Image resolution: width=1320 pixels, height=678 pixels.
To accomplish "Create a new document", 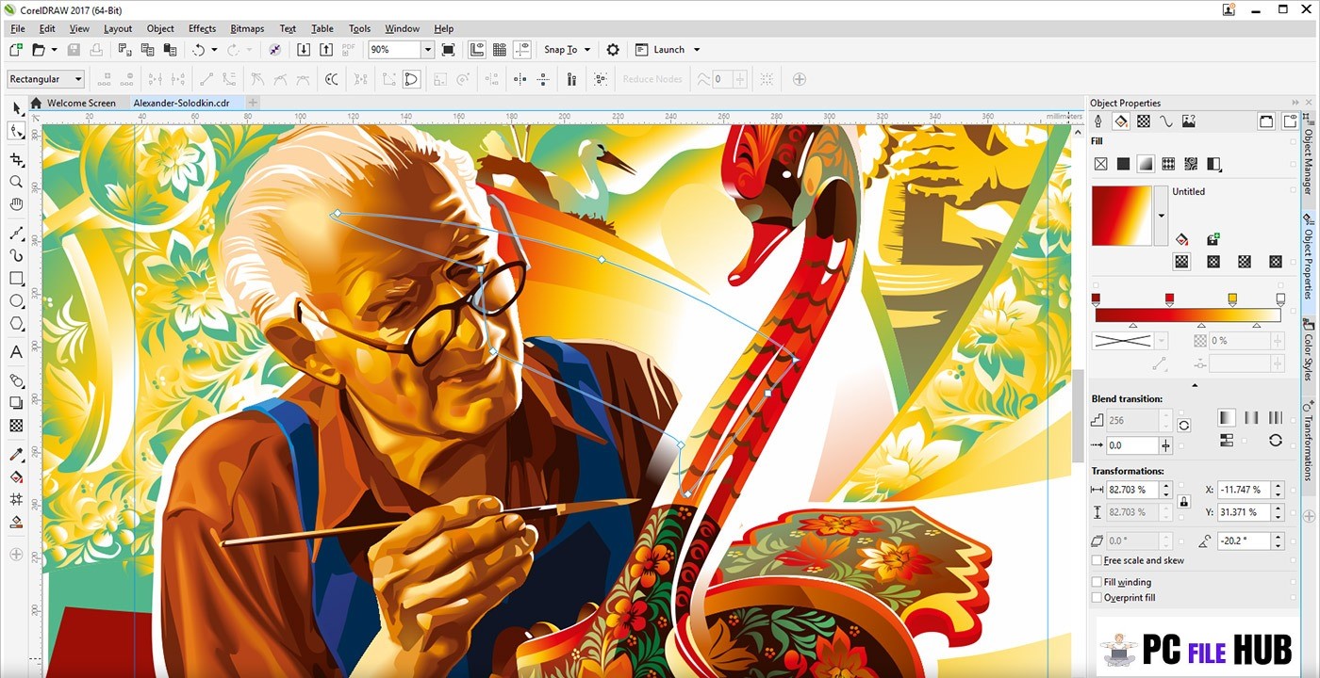I will tap(16, 50).
